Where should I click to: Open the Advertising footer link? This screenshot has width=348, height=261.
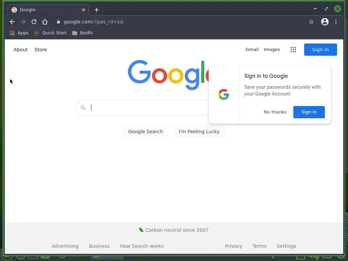coord(65,246)
